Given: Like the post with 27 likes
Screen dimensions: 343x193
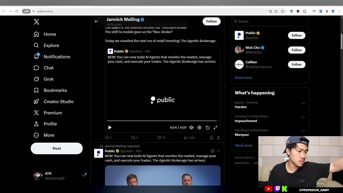Looking at the screenshot, I should (161, 138).
